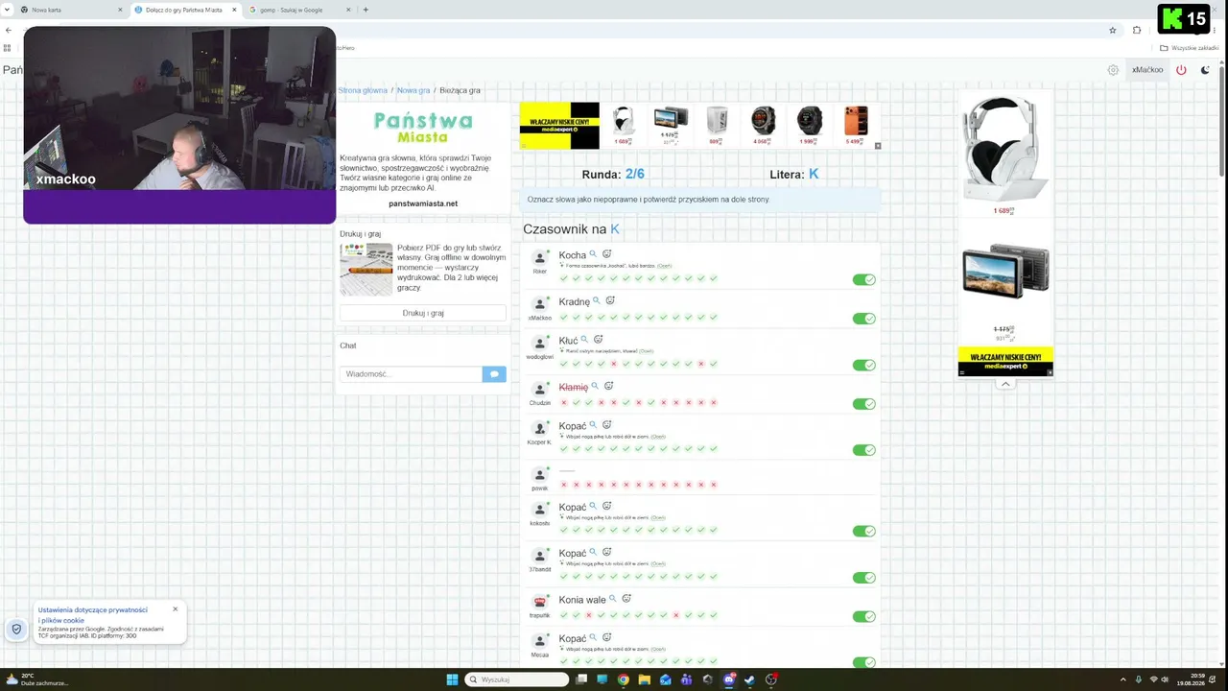Click magnifier beside Mesaa's Kopać
This screenshot has width=1228, height=691.
pyautogui.click(x=593, y=638)
